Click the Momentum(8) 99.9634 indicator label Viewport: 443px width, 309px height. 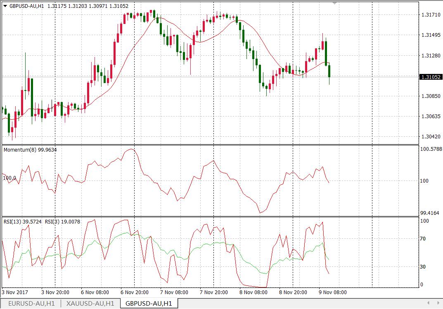(30, 150)
